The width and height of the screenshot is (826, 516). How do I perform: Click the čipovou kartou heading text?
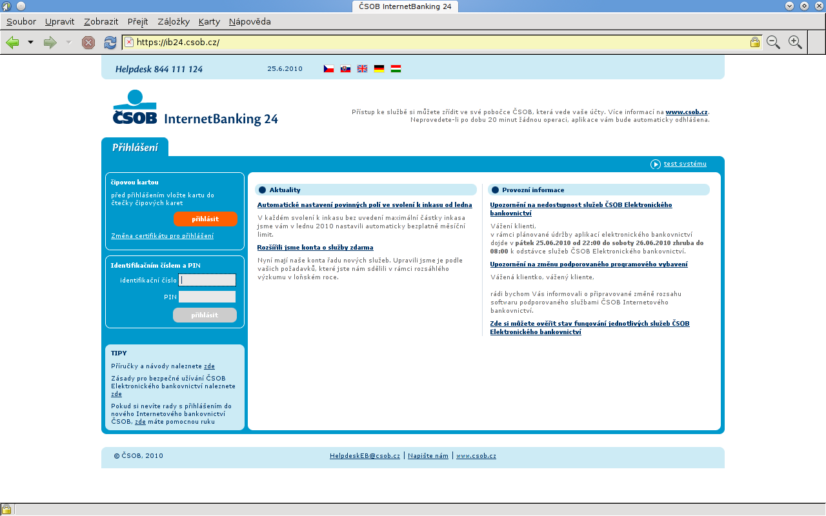(134, 183)
